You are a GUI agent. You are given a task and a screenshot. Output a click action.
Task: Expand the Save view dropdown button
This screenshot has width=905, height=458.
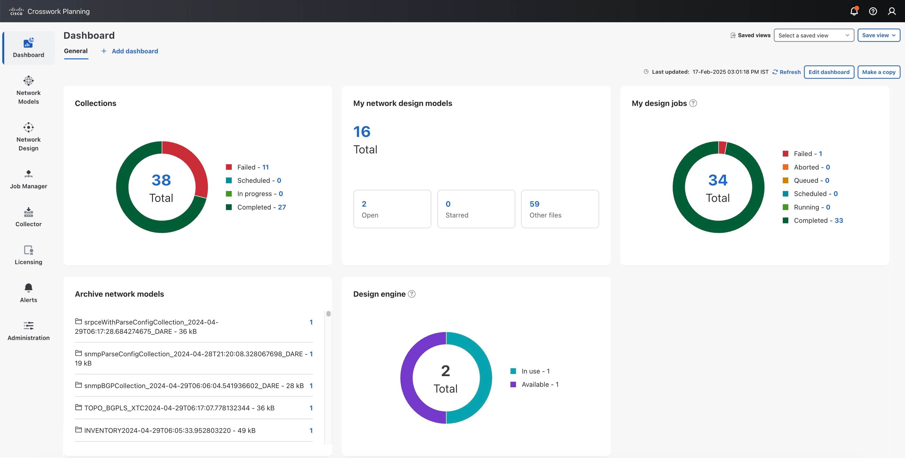879,35
